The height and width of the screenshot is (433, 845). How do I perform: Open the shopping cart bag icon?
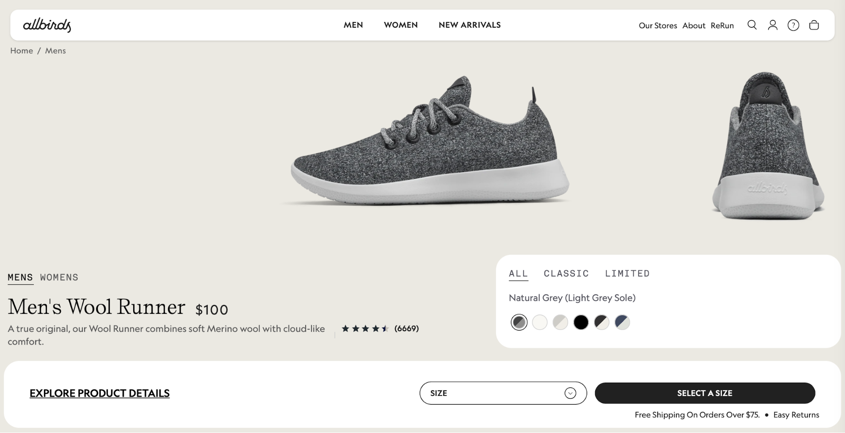pyautogui.click(x=814, y=25)
